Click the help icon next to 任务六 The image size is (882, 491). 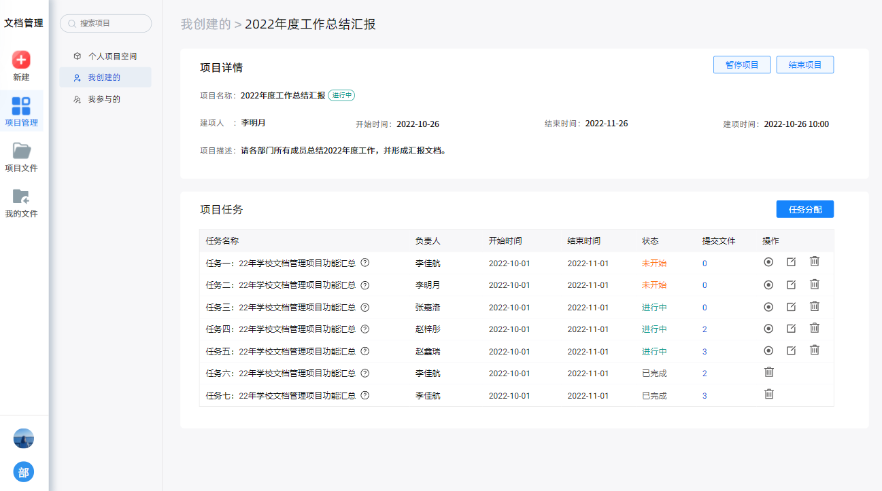pos(364,374)
